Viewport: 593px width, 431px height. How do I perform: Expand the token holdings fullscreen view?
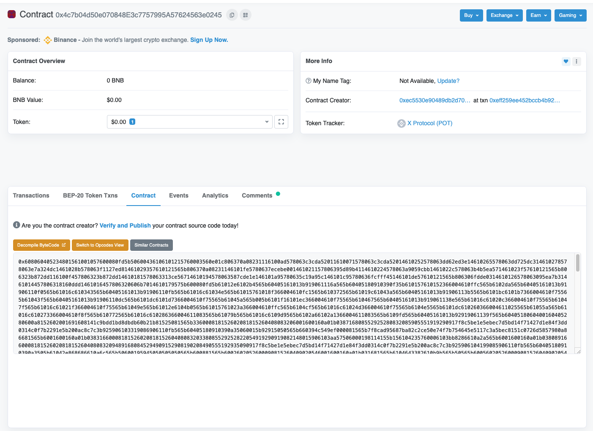[281, 122]
